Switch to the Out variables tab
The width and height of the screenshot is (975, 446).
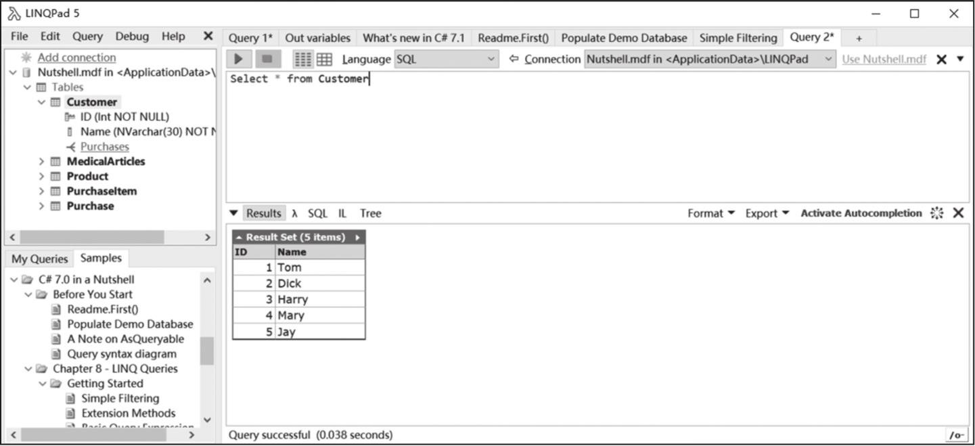(x=318, y=38)
